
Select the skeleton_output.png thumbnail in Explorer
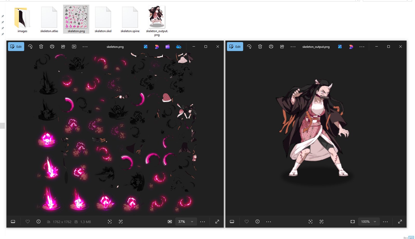(157, 20)
